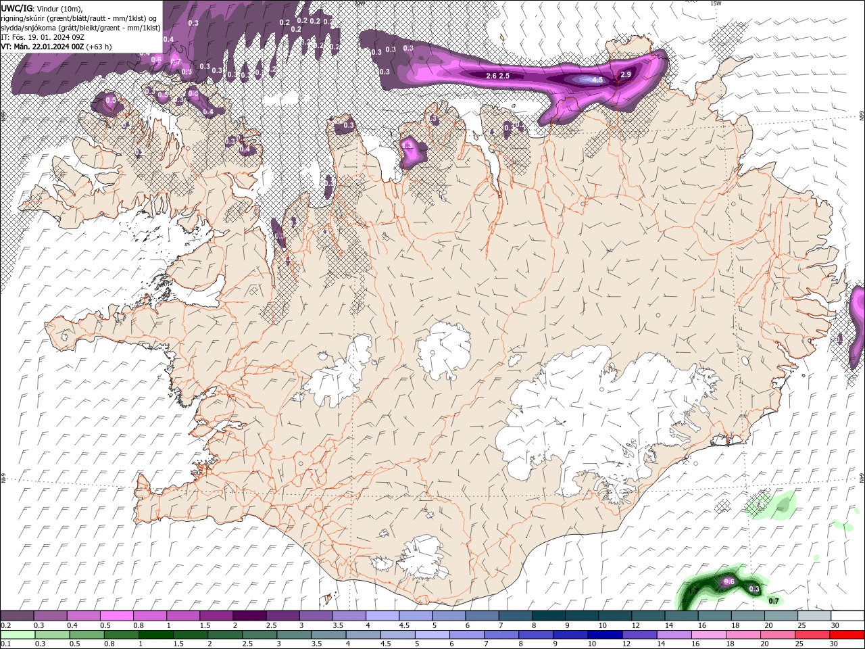
Task: Click the '2.6 2.5' values on the snow band
Action: pyautogui.click(x=498, y=76)
